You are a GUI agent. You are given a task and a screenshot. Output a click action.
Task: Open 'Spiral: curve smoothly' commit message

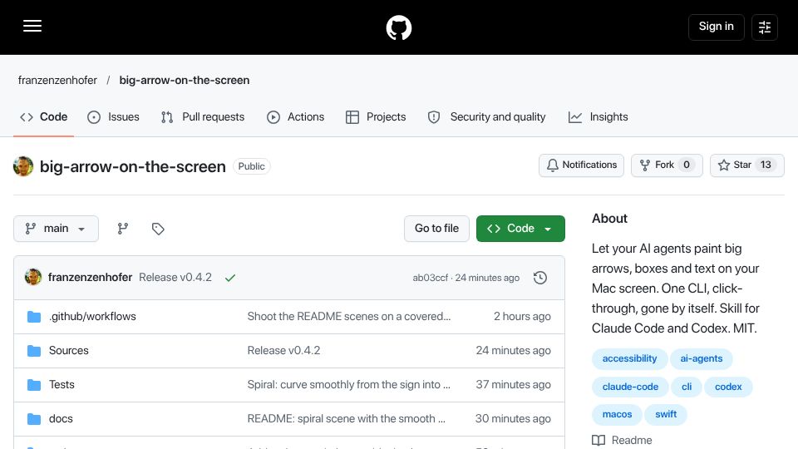point(348,385)
